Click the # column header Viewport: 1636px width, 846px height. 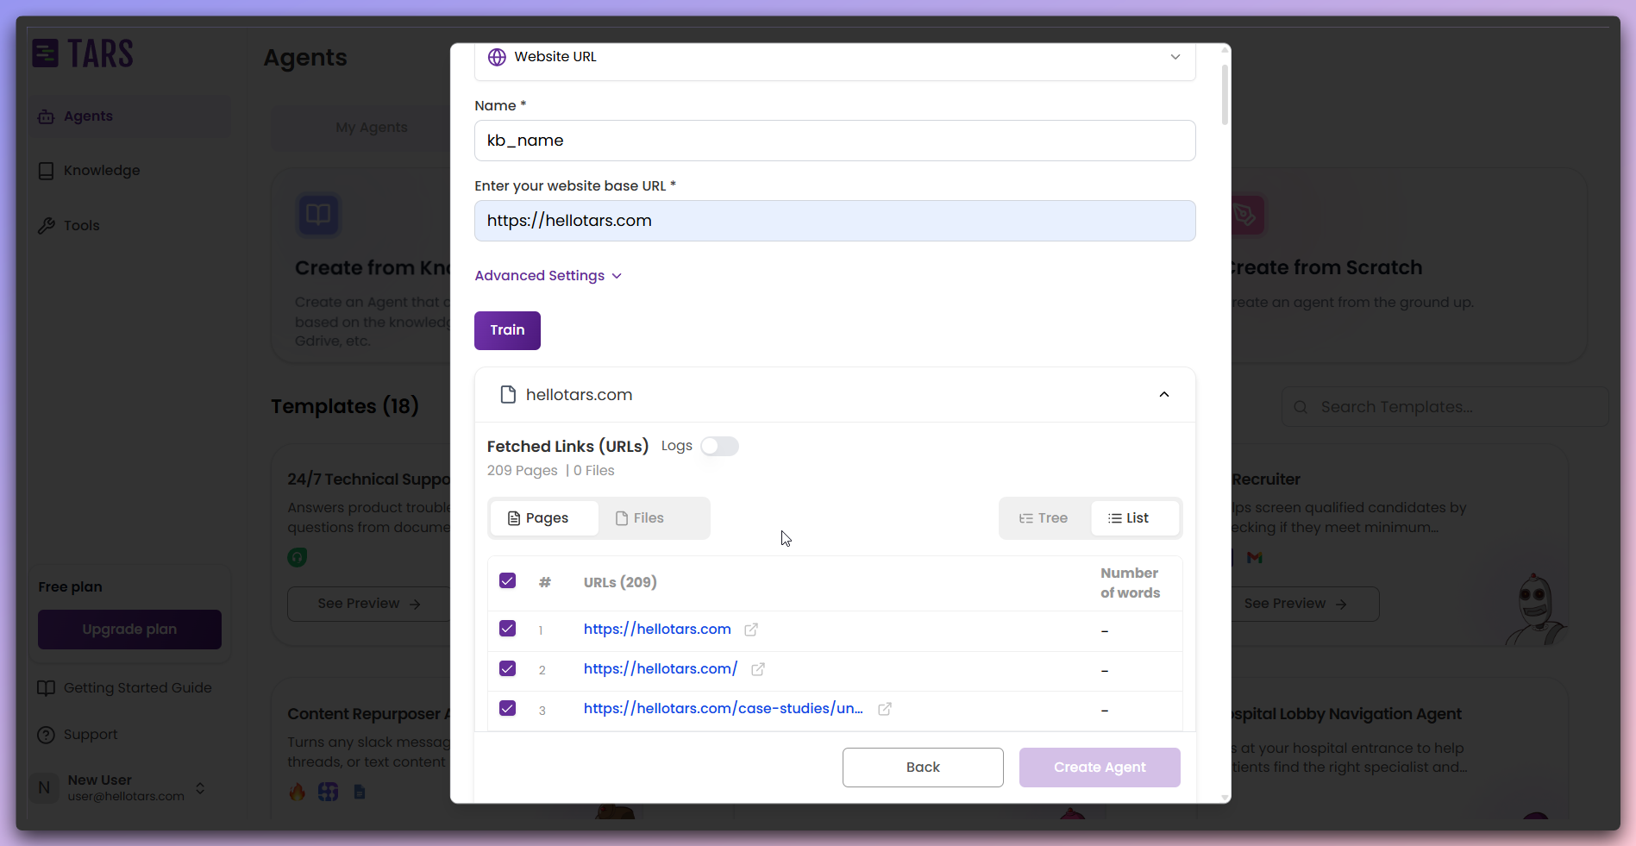tap(545, 583)
